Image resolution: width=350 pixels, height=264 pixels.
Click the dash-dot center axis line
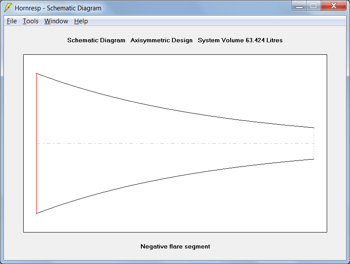[175, 143]
